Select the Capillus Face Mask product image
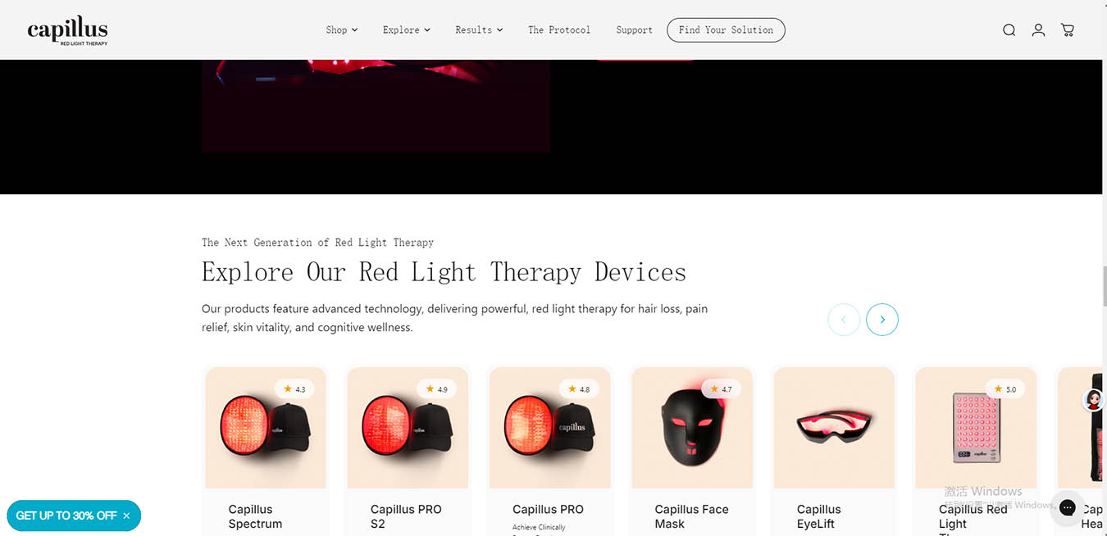 click(692, 428)
